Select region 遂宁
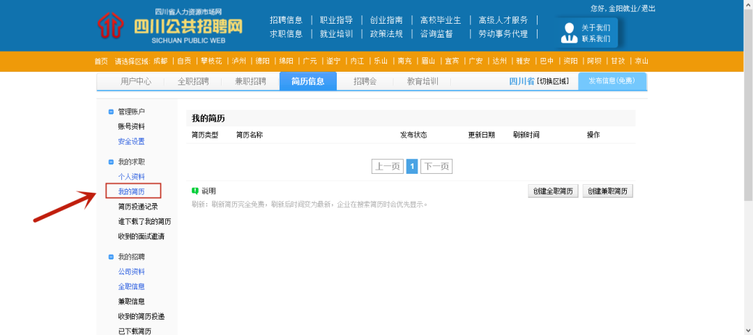This screenshot has width=753, height=335. pos(333,61)
